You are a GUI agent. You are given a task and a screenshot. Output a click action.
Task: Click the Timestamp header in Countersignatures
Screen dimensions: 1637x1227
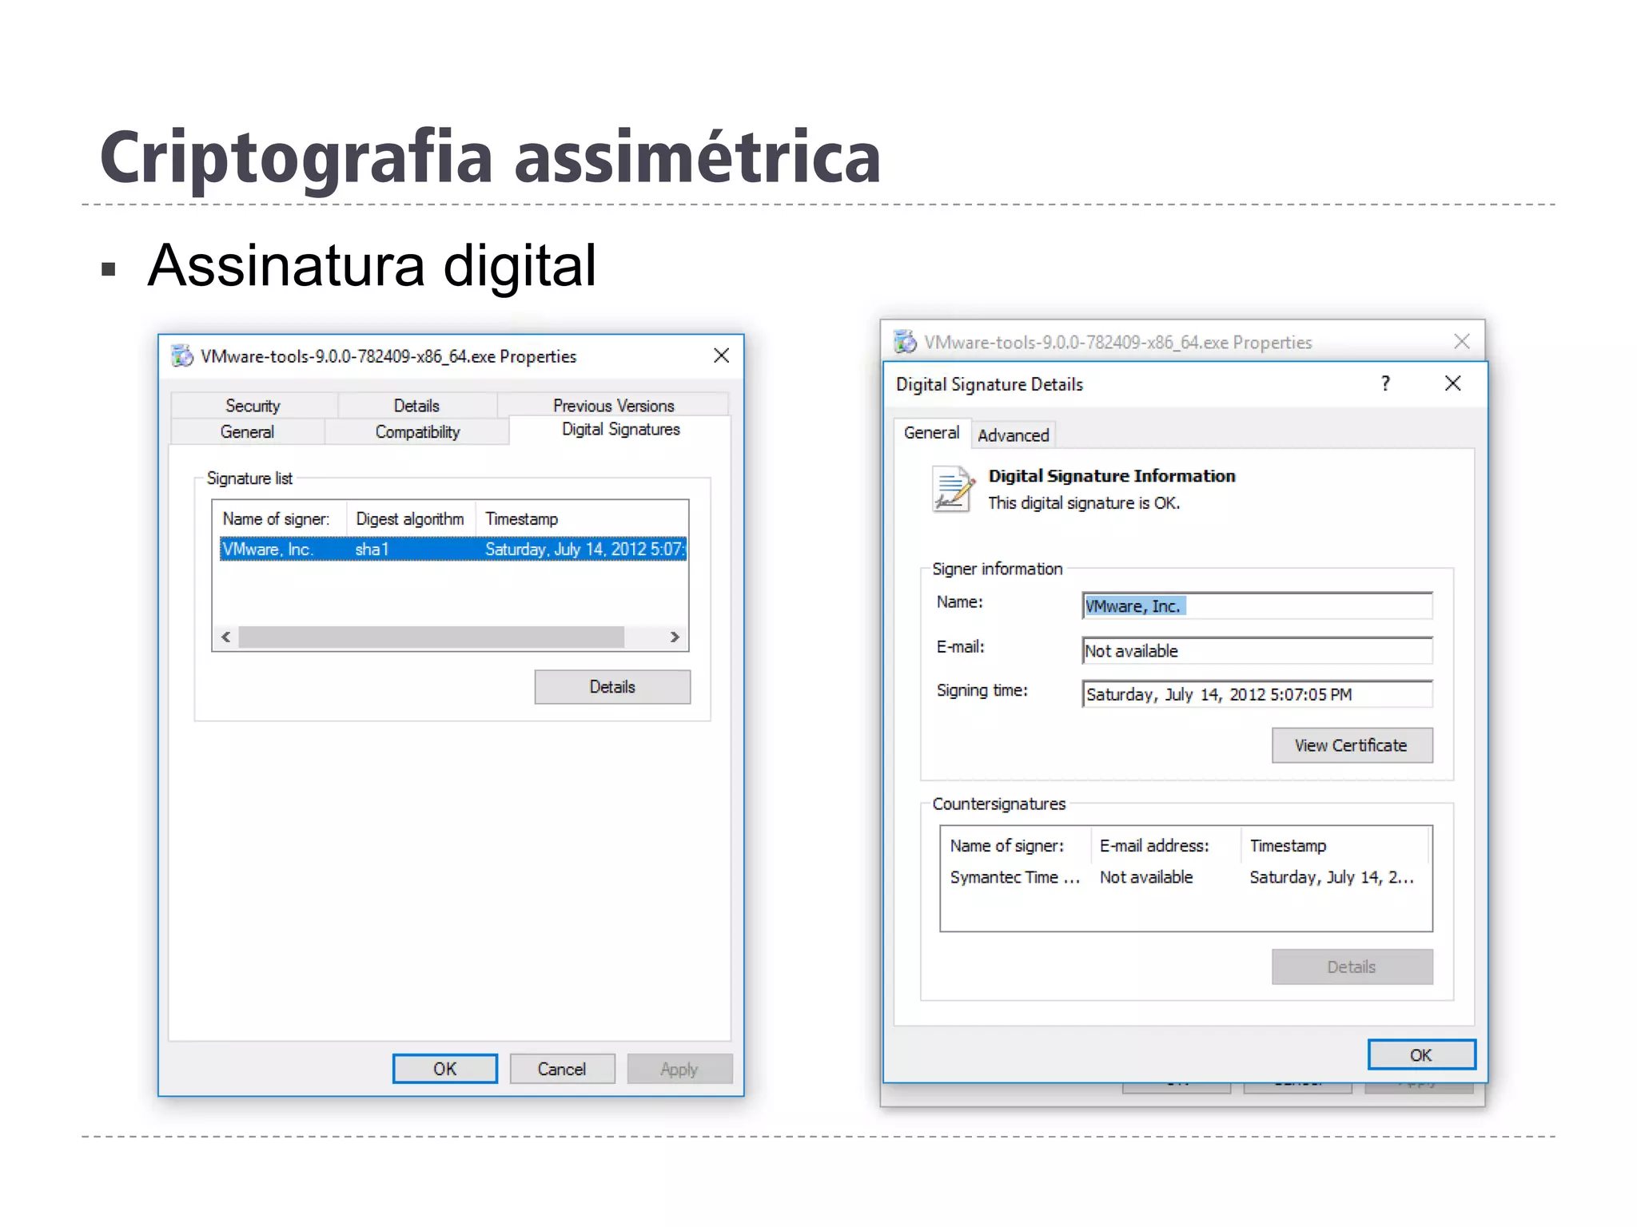[1335, 846]
